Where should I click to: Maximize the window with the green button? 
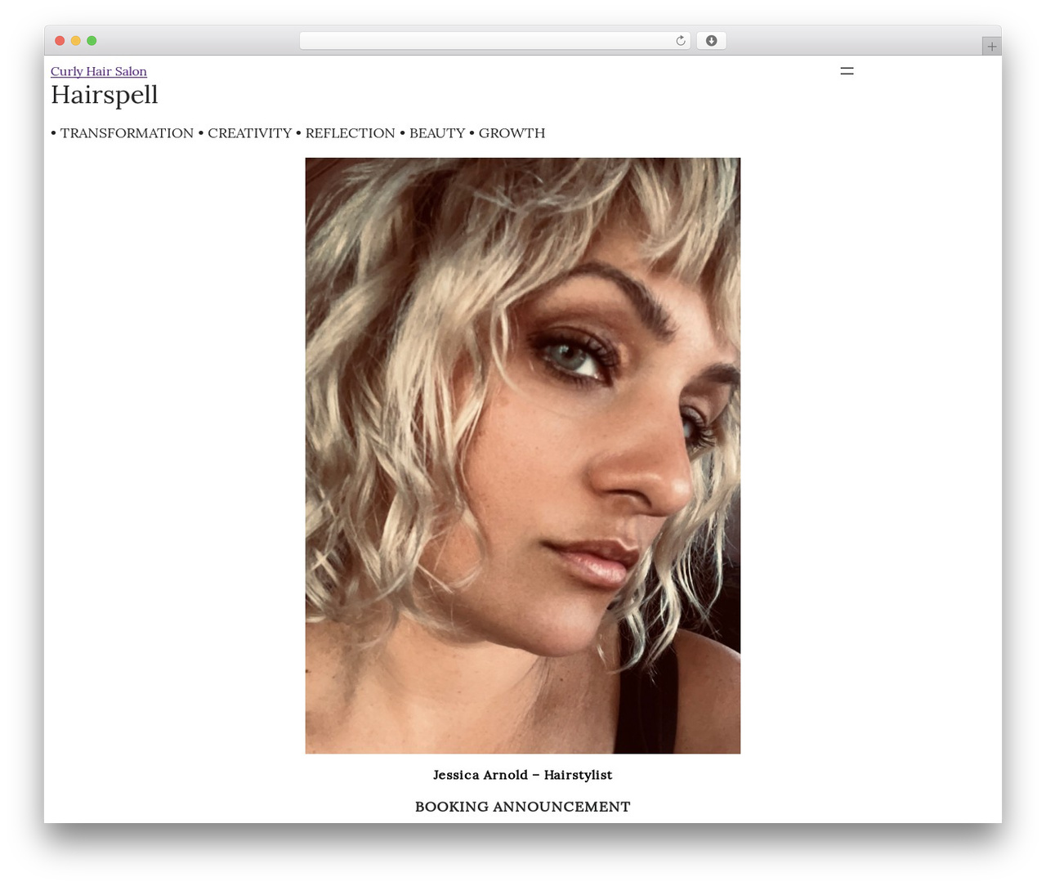coord(92,41)
